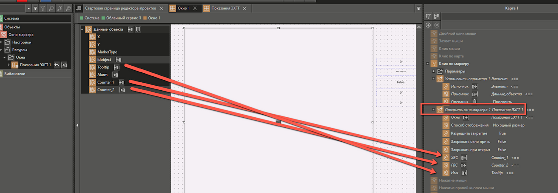This screenshot has height=193, width=558.
Task: Click the binding icon next to Окно property
Action: click(x=466, y=117)
